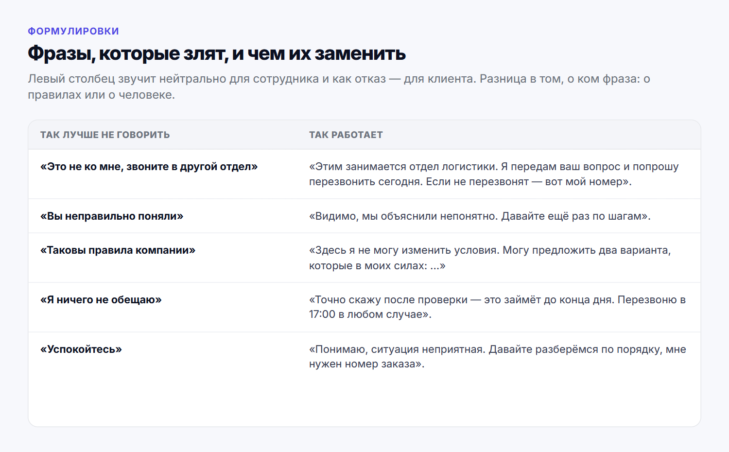Click the reply starting «Точно скажу после проверки»
This screenshot has height=452, width=729.
click(497, 307)
